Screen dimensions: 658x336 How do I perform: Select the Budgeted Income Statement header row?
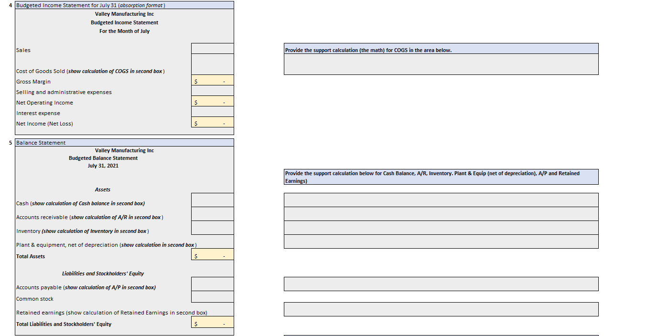point(124,5)
